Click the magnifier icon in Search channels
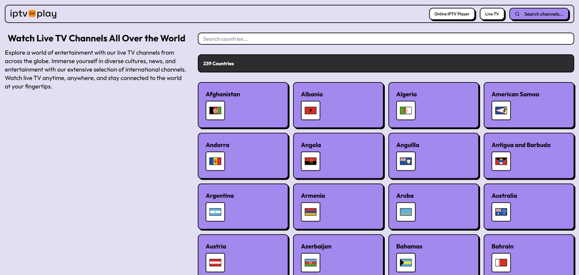Viewport: 579px width, 275px height. [x=517, y=14]
